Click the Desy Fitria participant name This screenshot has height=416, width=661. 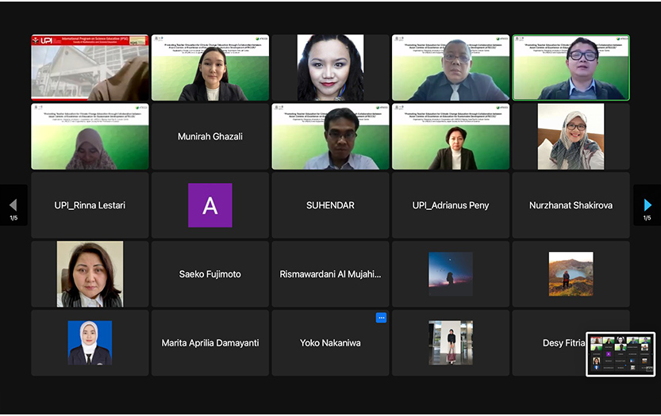[563, 343]
